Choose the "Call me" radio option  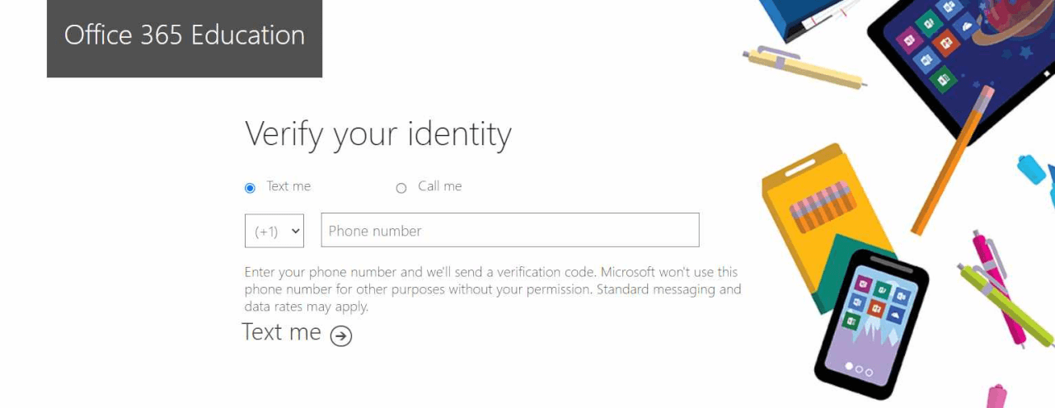[401, 188]
